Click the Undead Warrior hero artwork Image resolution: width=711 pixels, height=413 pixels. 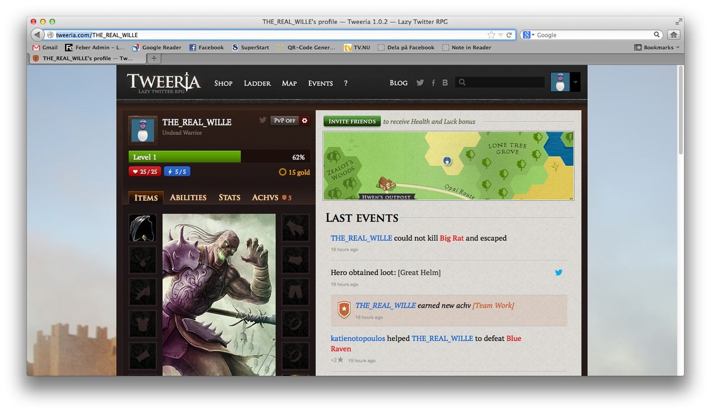(x=219, y=295)
